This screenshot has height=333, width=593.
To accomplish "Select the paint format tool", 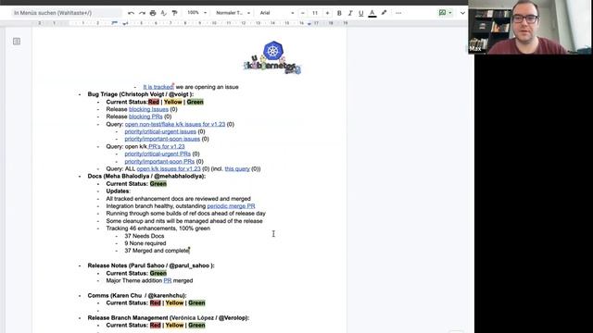I will tap(175, 13).
